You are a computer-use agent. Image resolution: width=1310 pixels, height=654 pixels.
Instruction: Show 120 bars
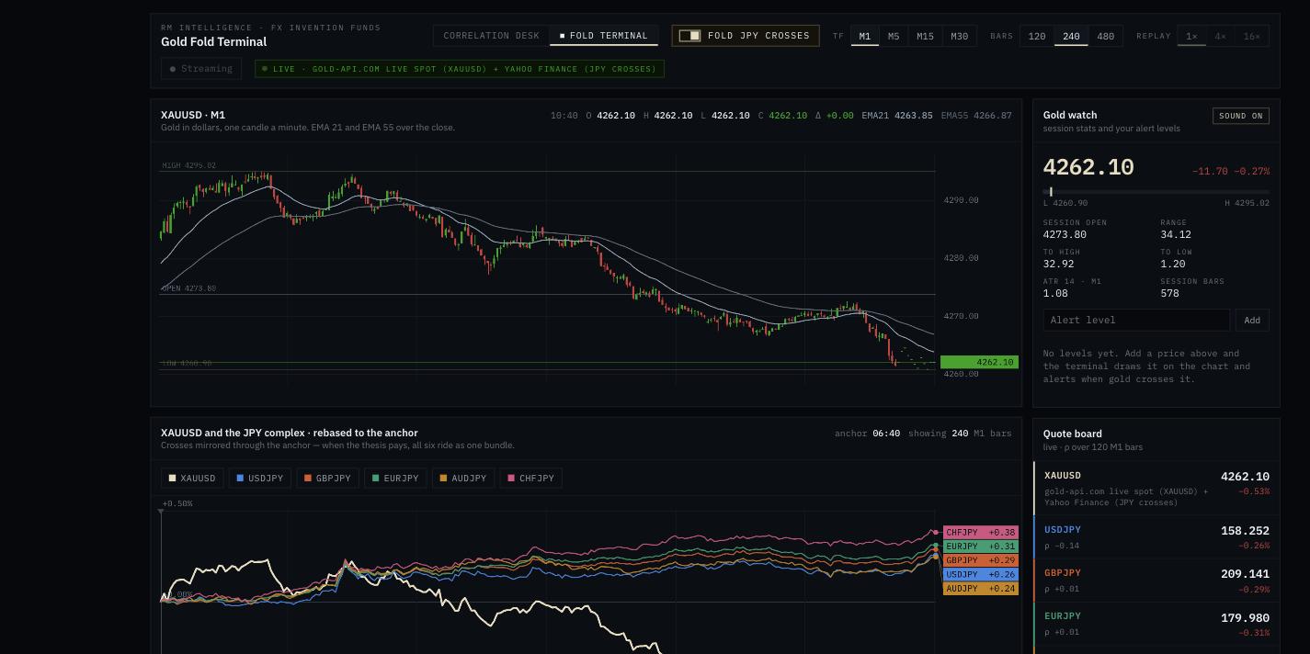coord(1037,36)
